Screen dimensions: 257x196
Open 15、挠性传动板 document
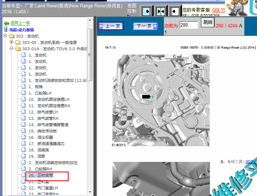click(x=43, y=131)
